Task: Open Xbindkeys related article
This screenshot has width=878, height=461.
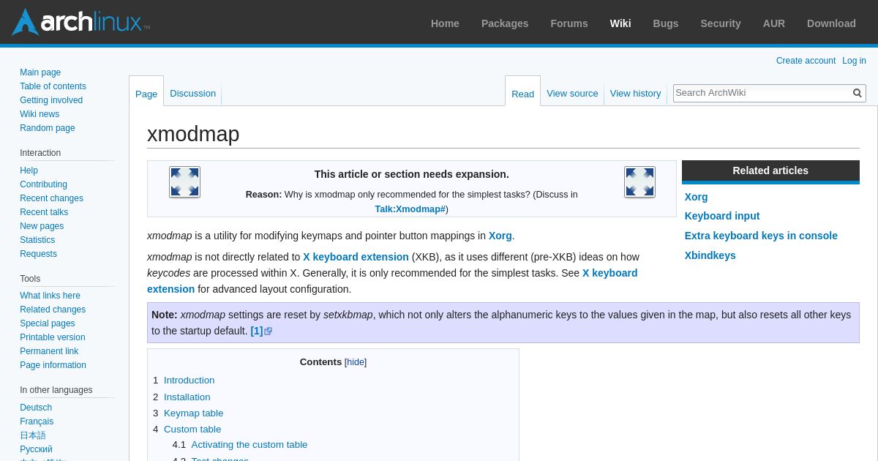Action: (710, 255)
